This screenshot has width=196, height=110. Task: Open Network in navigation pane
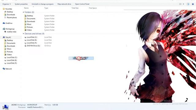click(x=9, y=69)
